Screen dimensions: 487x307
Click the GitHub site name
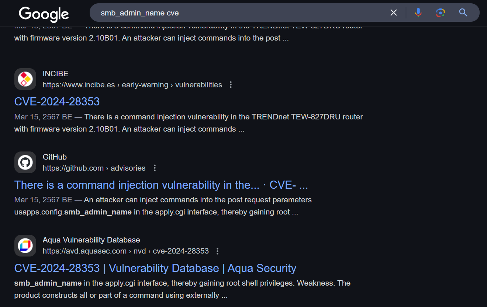coord(55,157)
